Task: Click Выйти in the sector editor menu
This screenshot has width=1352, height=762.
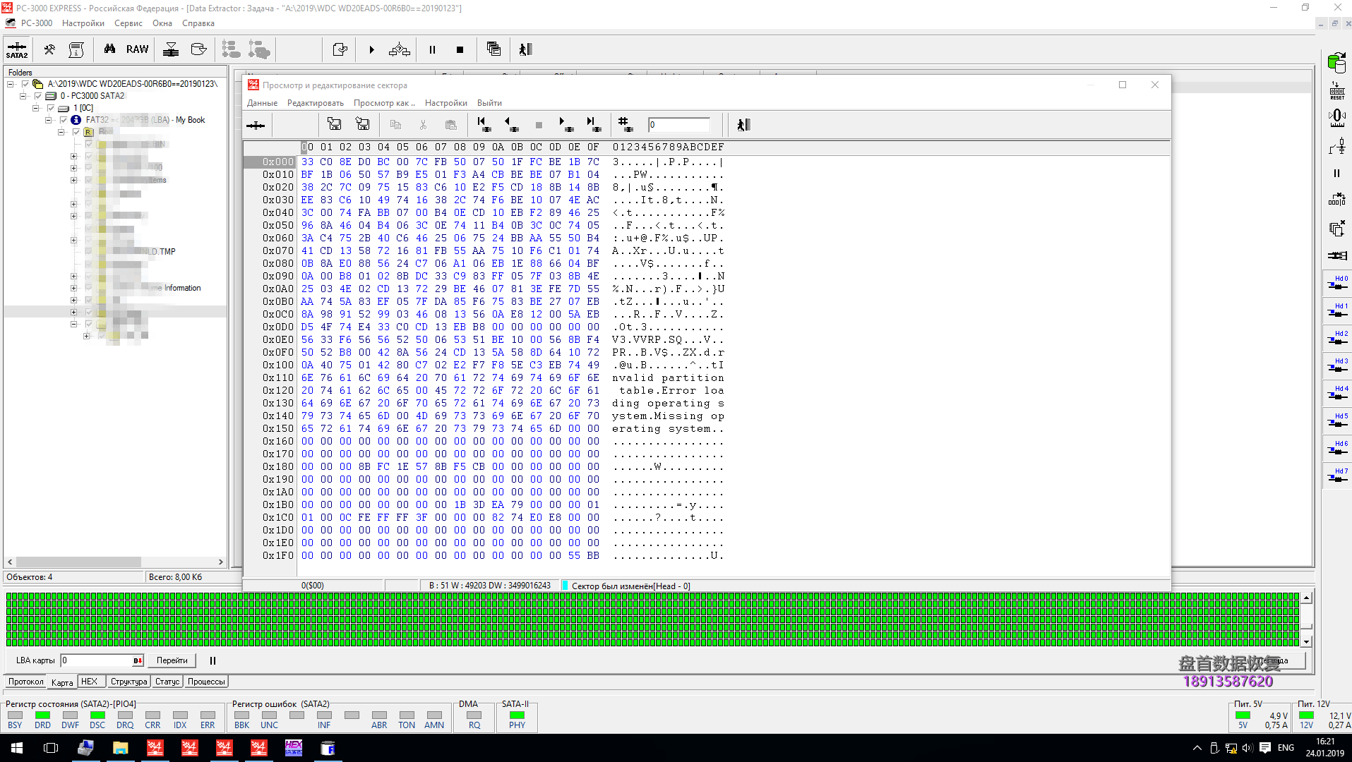Action: [x=489, y=103]
